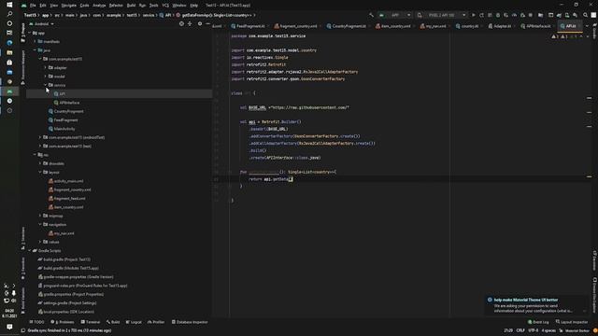Viewport: 598px width, 336px height.
Task: Click the CRLF line separator status entry
Action: point(520,330)
